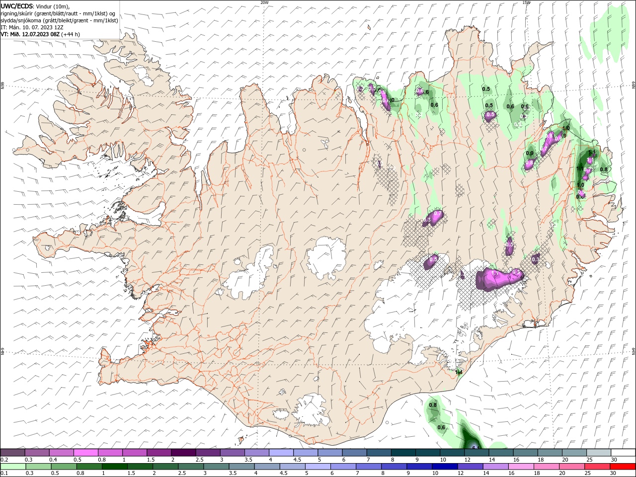Click the UWC/ECDS title text
The height and width of the screenshot is (477, 636).
pos(17,5)
